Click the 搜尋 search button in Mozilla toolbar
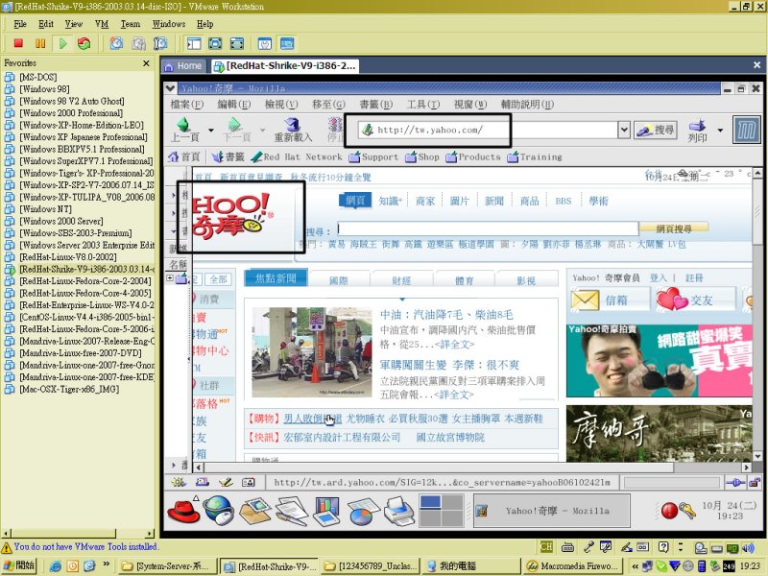 click(x=656, y=130)
